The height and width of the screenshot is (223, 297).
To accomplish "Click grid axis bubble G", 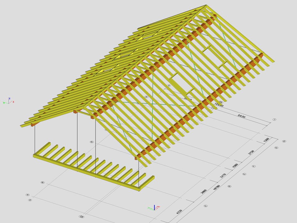I will 276,148.
